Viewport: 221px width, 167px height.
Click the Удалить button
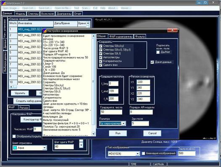pos(20,93)
